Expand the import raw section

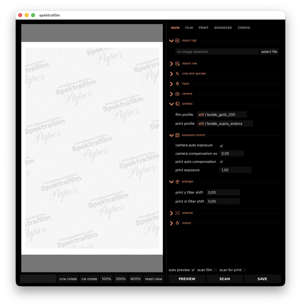[x=172, y=64]
